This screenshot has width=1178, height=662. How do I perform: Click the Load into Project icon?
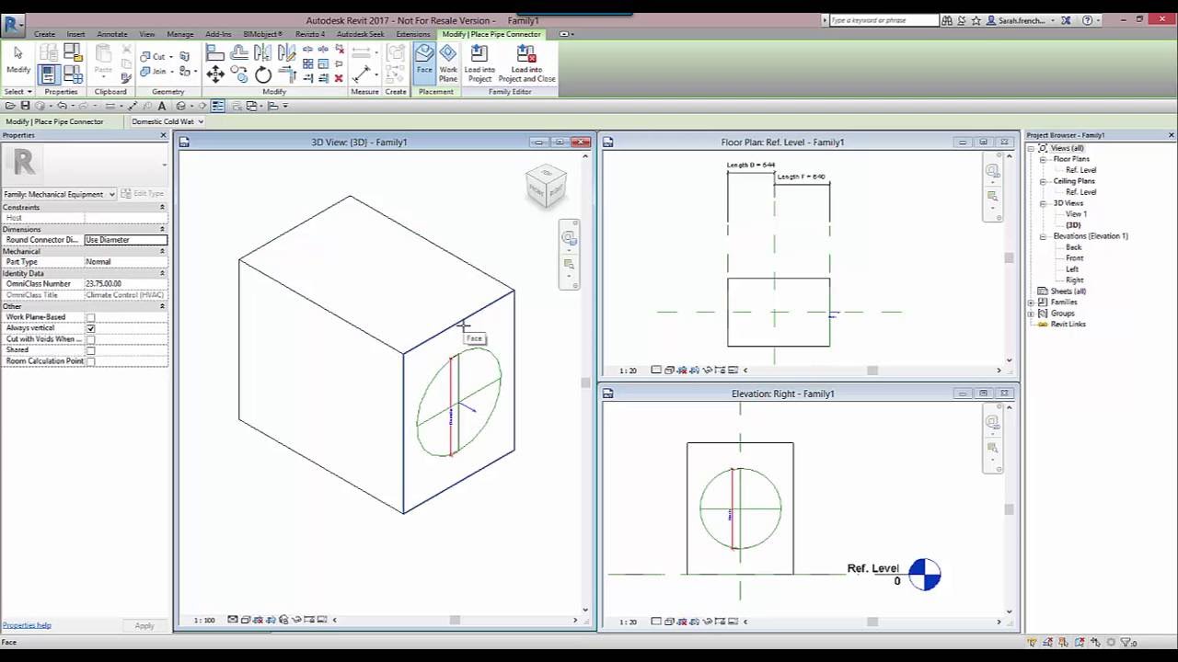[479, 63]
